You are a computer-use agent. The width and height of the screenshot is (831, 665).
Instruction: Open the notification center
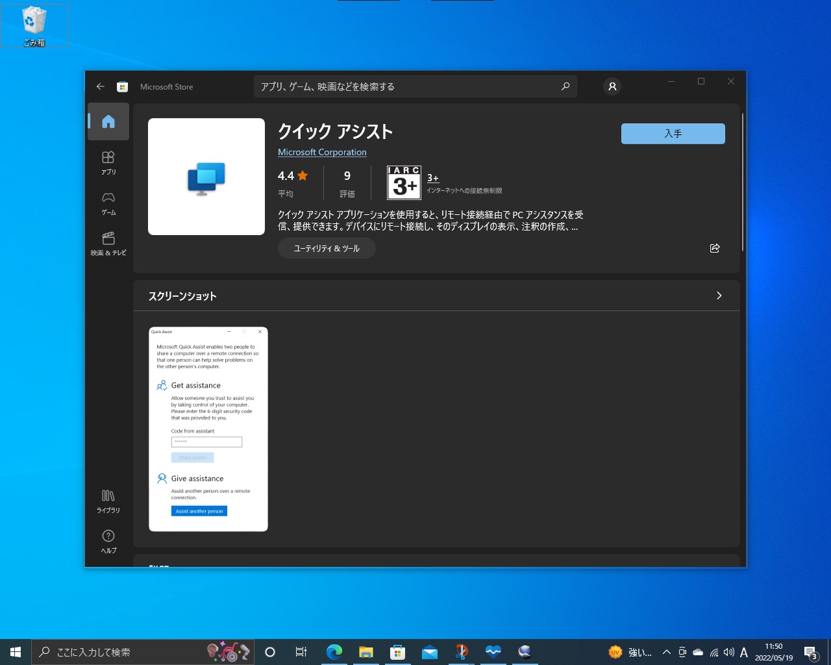coord(810,652)
